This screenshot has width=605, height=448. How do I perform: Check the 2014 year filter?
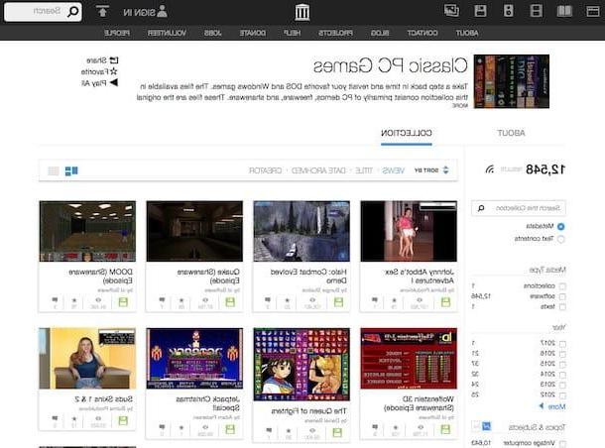pos(562,375)
